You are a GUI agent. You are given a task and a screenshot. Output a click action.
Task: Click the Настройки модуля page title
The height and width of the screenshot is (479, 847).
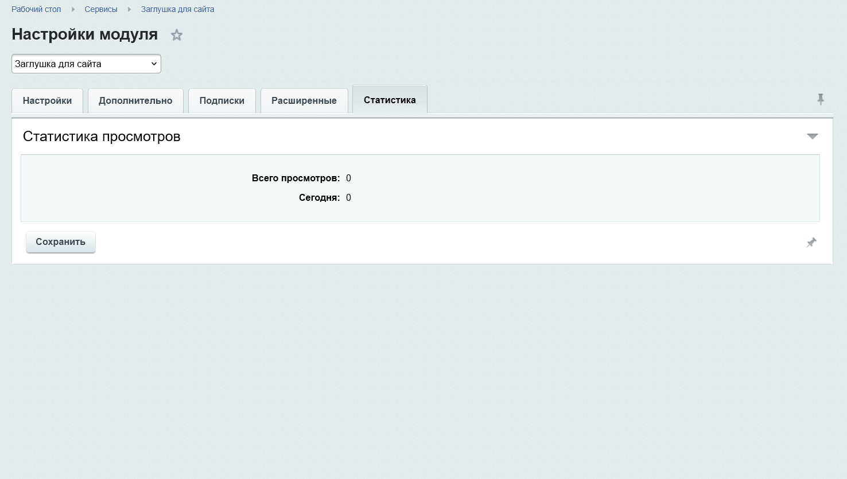(85, 34)
